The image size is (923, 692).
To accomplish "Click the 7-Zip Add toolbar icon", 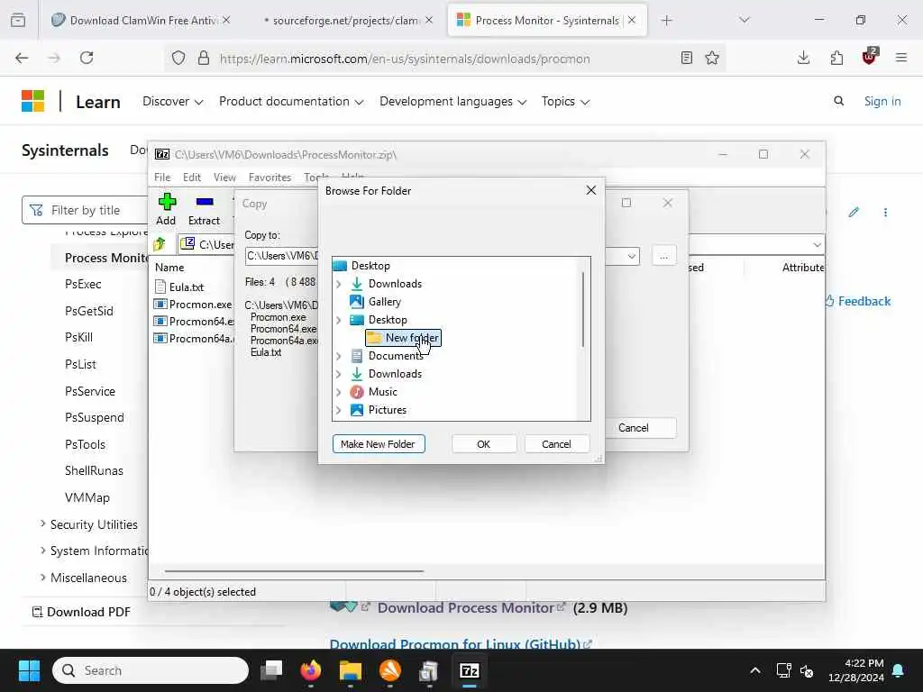I will tap(167, 203).
